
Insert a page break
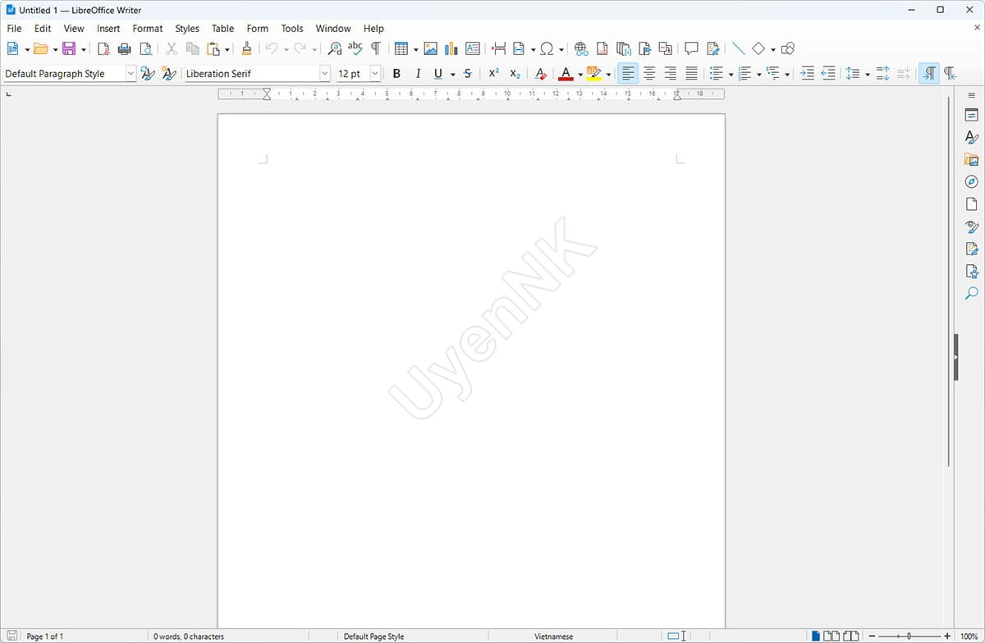[x=498, y=49]
